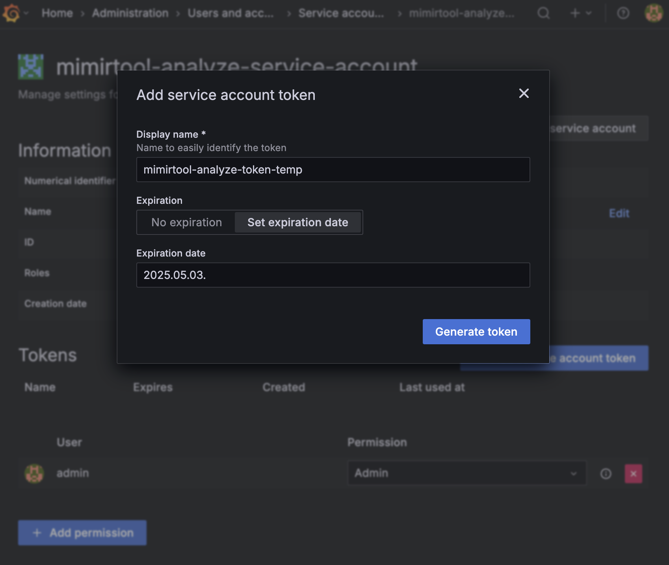
Task: Navigate to Home via breadcrumb
Action: [57, 13]
